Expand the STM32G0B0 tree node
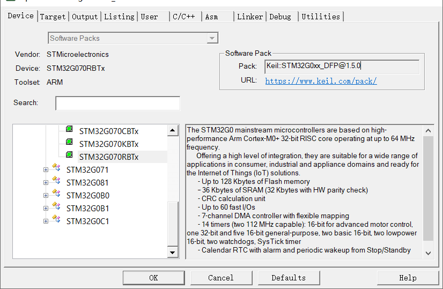This screenshot has height=289, width=443. (x=46, y=195)
